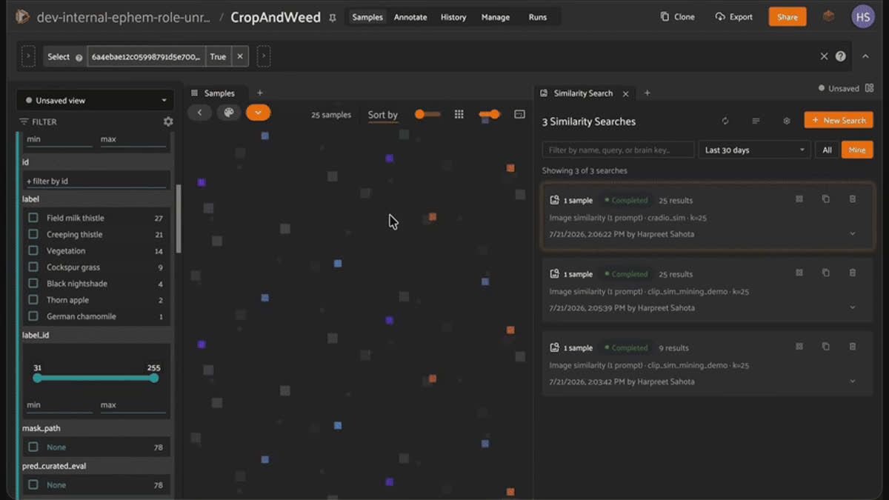Viewport: 889px width, 500px height.
Task: Click the label_id range slider's 255 handle
Action: [154, 378]
